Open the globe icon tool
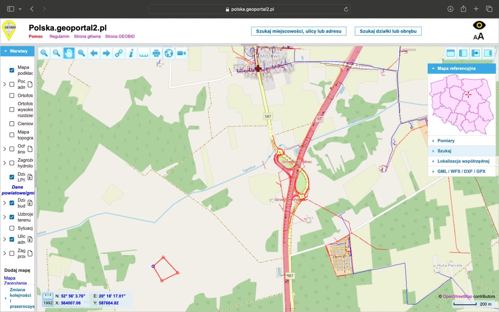499x312 pixels. coord(169,53)
